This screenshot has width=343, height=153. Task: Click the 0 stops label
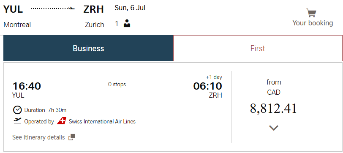pos(117,84)
